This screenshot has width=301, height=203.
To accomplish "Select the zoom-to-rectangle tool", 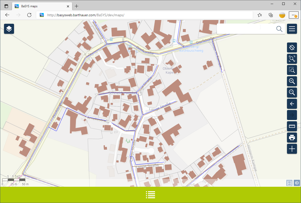I will [292, 70].
